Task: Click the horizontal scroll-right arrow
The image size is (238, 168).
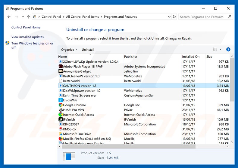Action: point(227,146)
